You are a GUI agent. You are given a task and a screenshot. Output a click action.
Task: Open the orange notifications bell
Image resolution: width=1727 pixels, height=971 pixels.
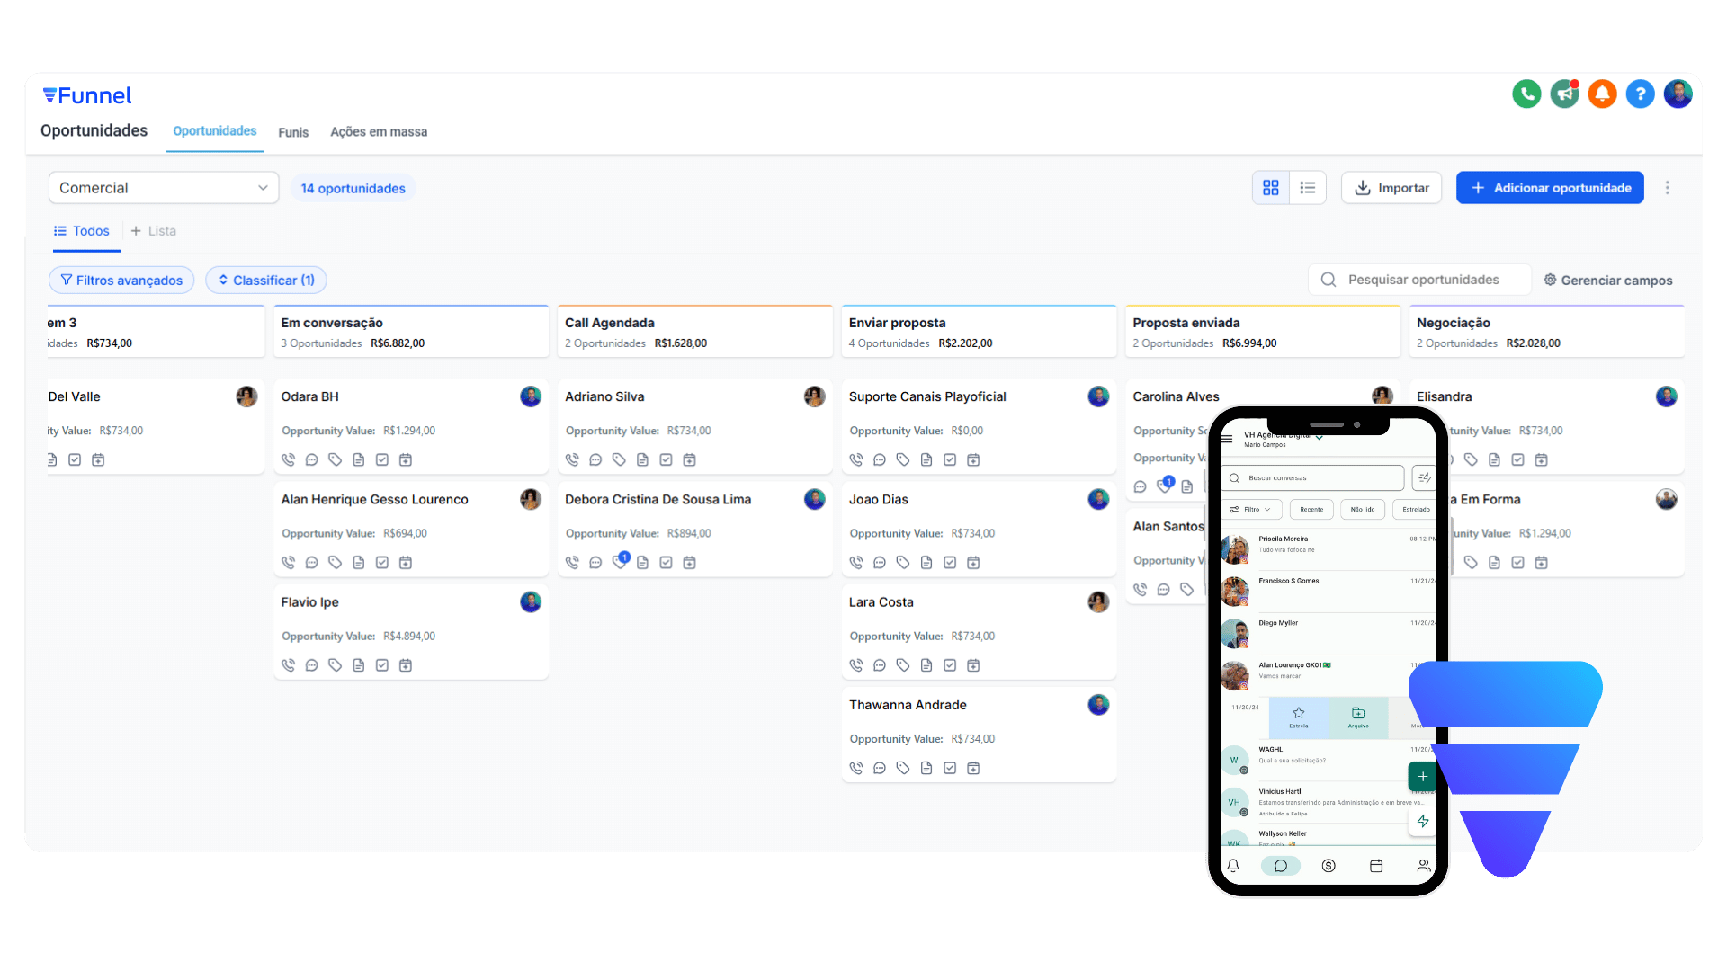coord(1602,94)
